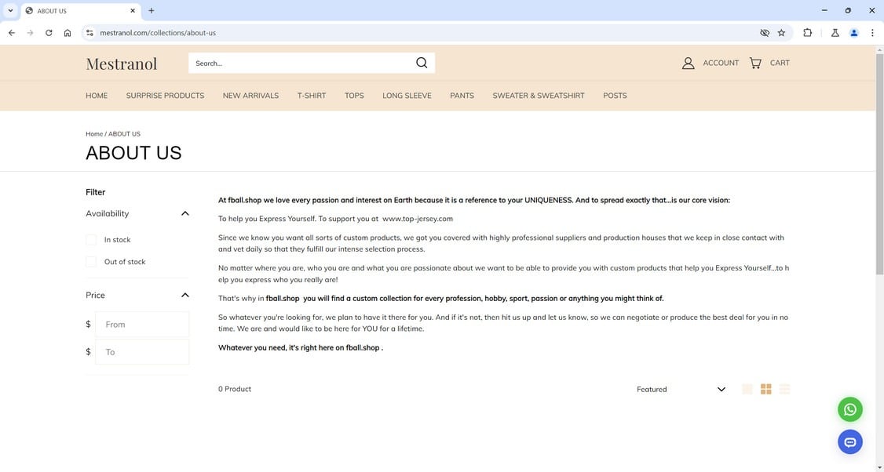Collapse the Price filter section
The width and height of the screenshot is (884, 472).
pos(185,295)
